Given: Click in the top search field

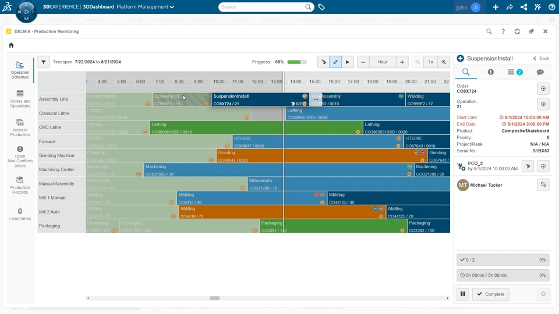Looking at the screenshot, I should 263,7.
